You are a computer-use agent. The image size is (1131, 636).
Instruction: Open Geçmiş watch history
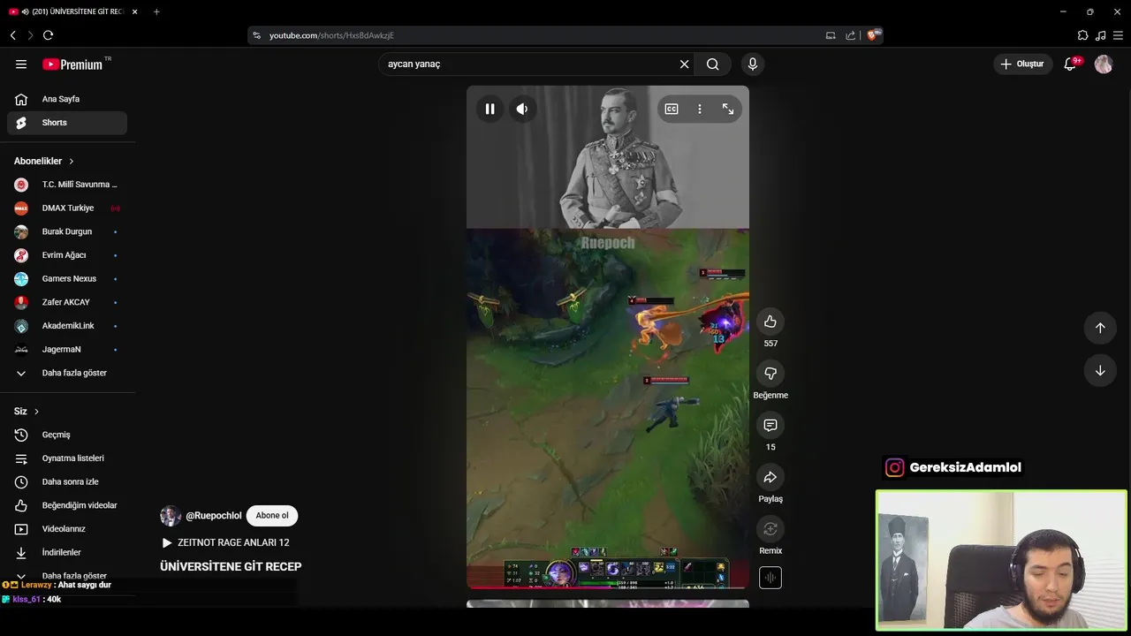point(67,435)
